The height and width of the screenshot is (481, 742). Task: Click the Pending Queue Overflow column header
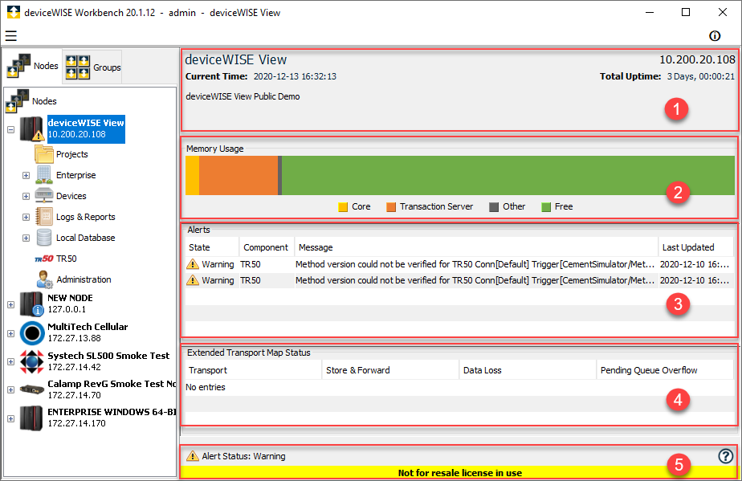pyautogui.click(x=665, y=370)
